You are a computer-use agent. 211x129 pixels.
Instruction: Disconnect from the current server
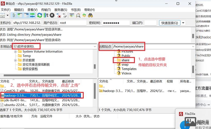(x=58, y=15)
